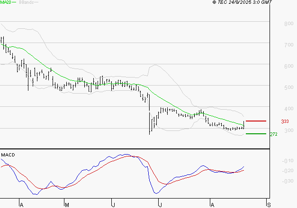Select the 333 resistance value label
Image resolution: width=297 pixels, height=208 pixels.
285,121
